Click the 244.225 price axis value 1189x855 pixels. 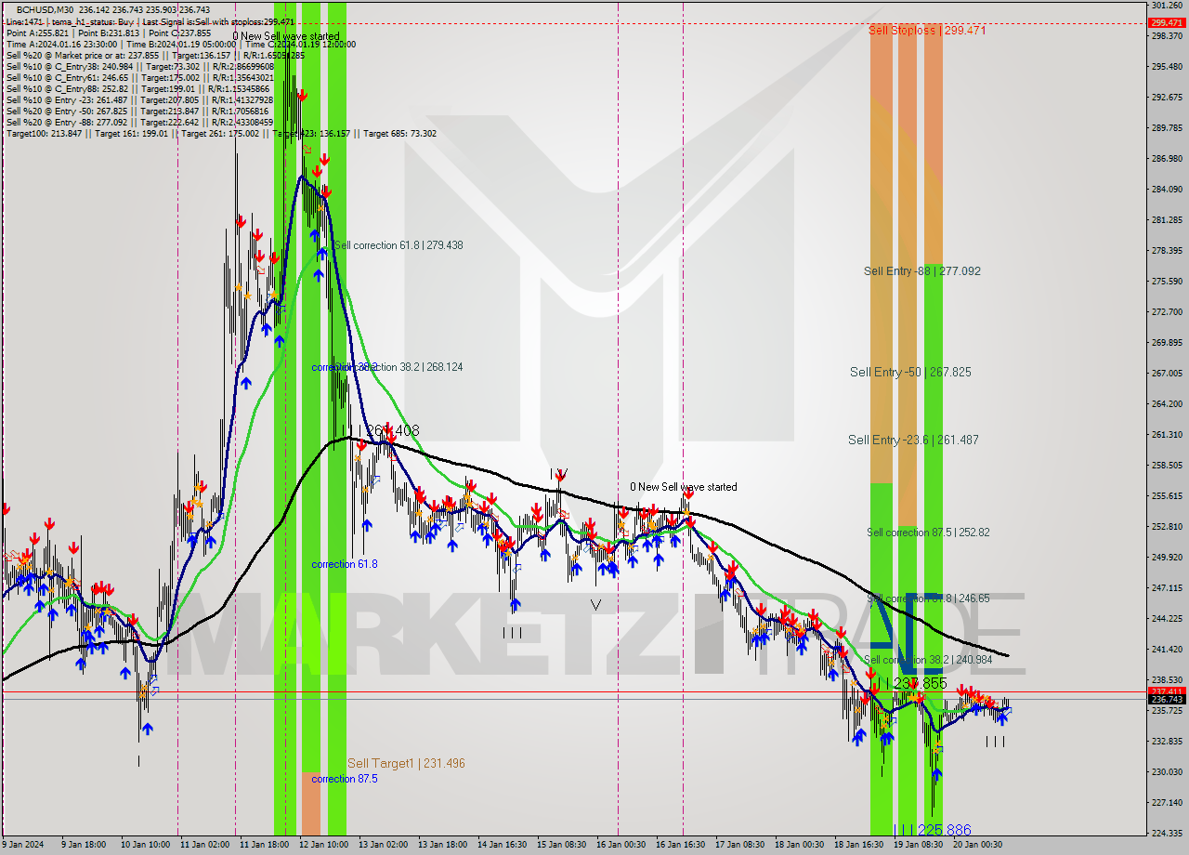click(1168, 619)
